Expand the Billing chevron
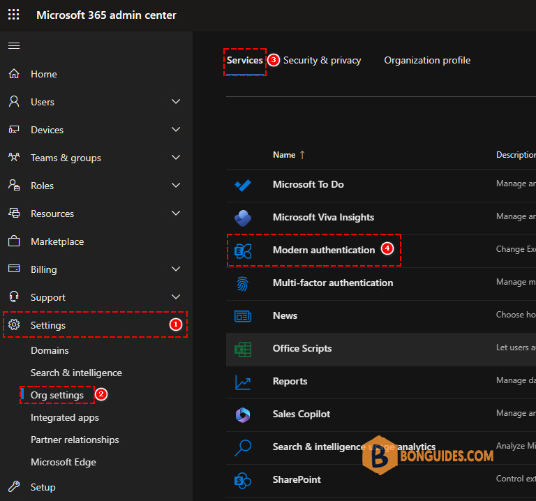 pyautogui.click(x=176, y=269)
